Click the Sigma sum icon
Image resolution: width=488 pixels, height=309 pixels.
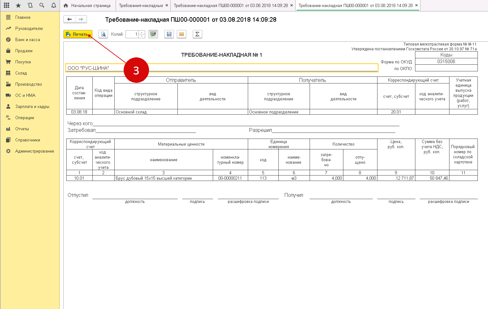197,34
